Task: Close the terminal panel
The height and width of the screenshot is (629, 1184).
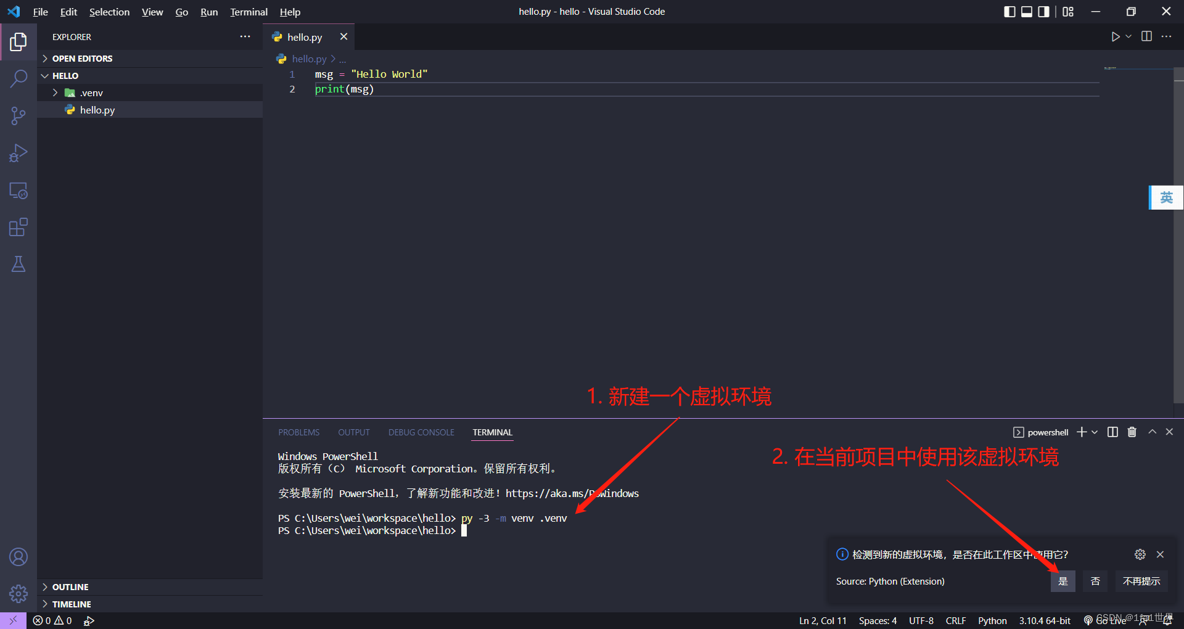Action: [x=1169, y=432]
